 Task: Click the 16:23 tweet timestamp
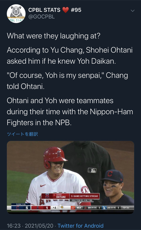click(14, 226)
